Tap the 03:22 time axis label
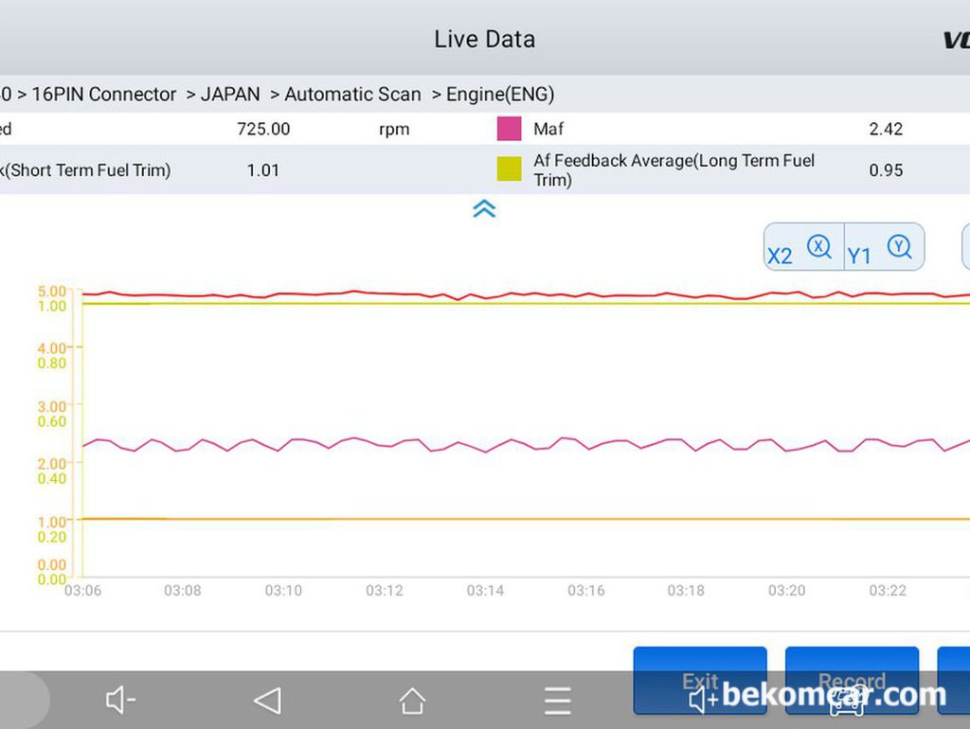The image size is (970, 729). [888, 591]
